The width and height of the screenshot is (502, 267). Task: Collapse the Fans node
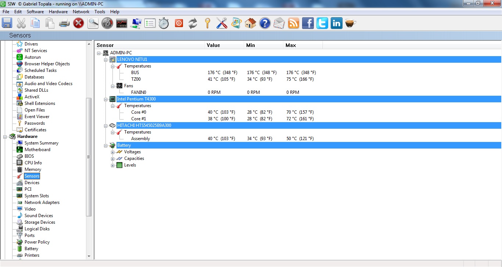pos(113,86)
